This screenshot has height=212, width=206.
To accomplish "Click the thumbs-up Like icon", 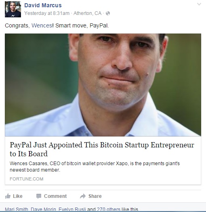I will pyautogui.click(x=8, y=196).
